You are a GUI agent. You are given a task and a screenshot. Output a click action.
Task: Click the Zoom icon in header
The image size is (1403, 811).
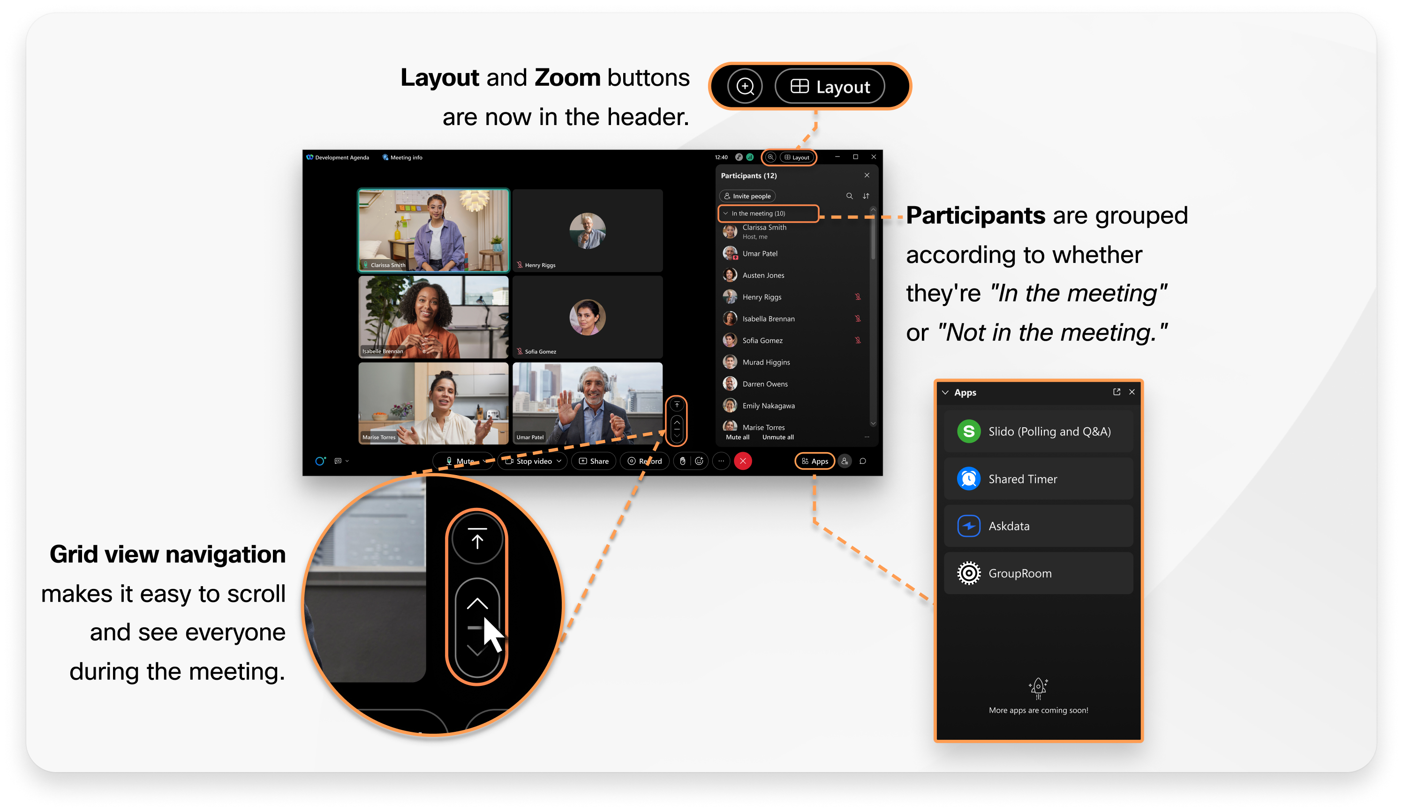click(x=770, y=157)
